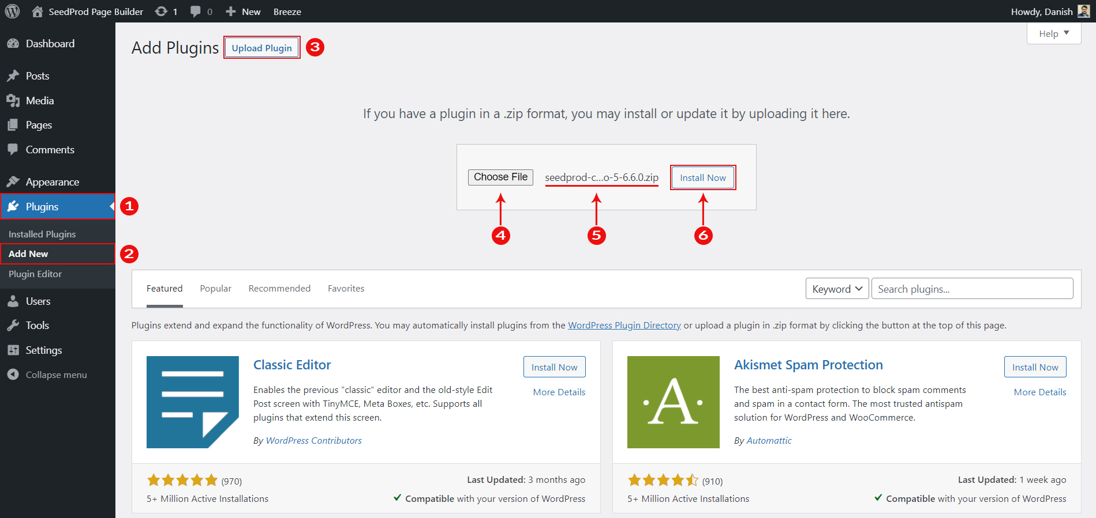Click the Akismet (910) rating count
Viewport: 1096px width, 518px height.
[712, 481]
